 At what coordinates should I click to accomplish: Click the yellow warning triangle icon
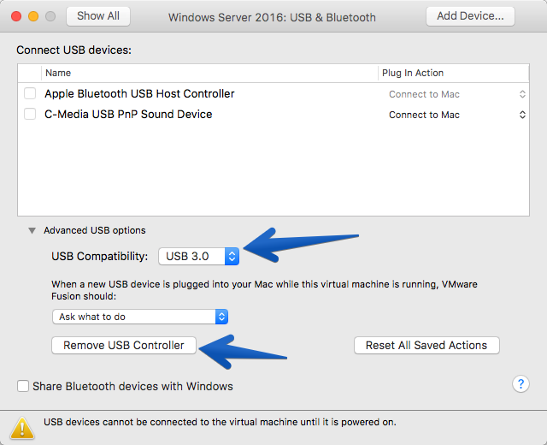(x=22, y=428)
